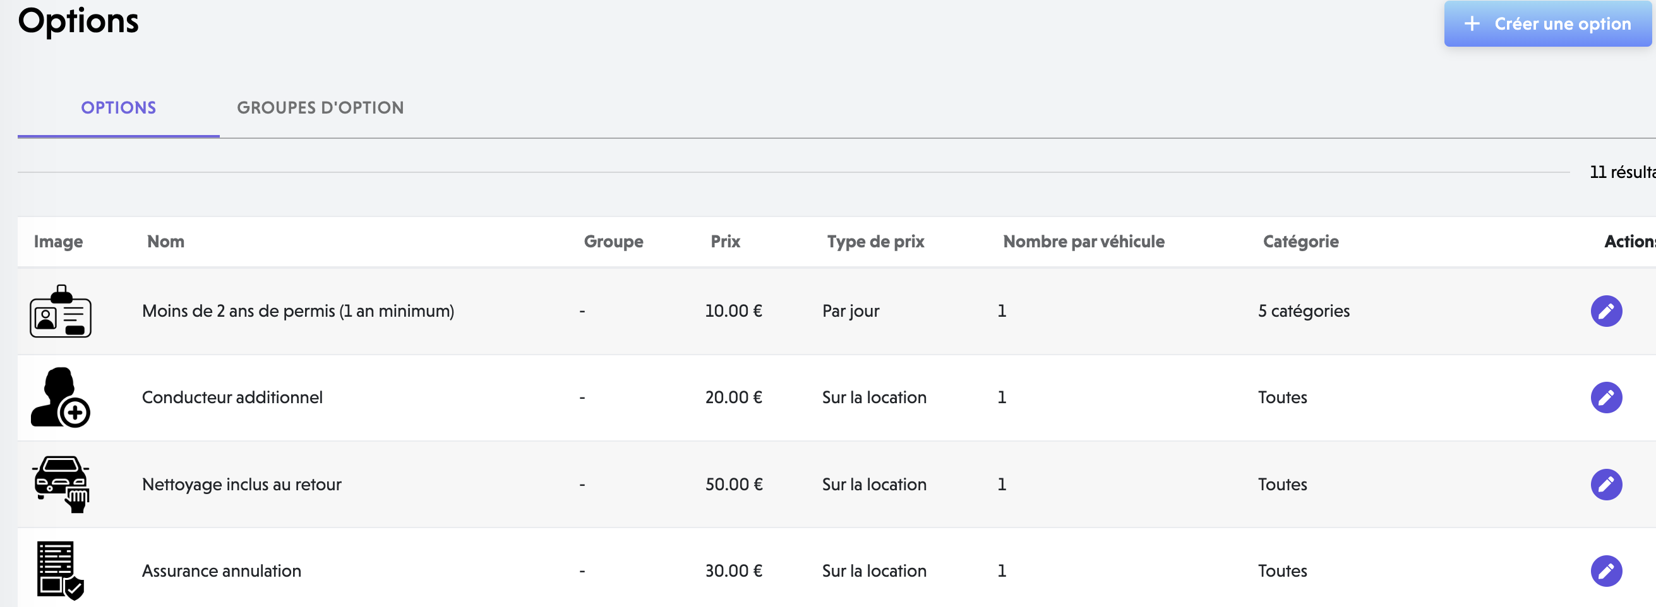Sort by the Nom column header

[166, 242]
